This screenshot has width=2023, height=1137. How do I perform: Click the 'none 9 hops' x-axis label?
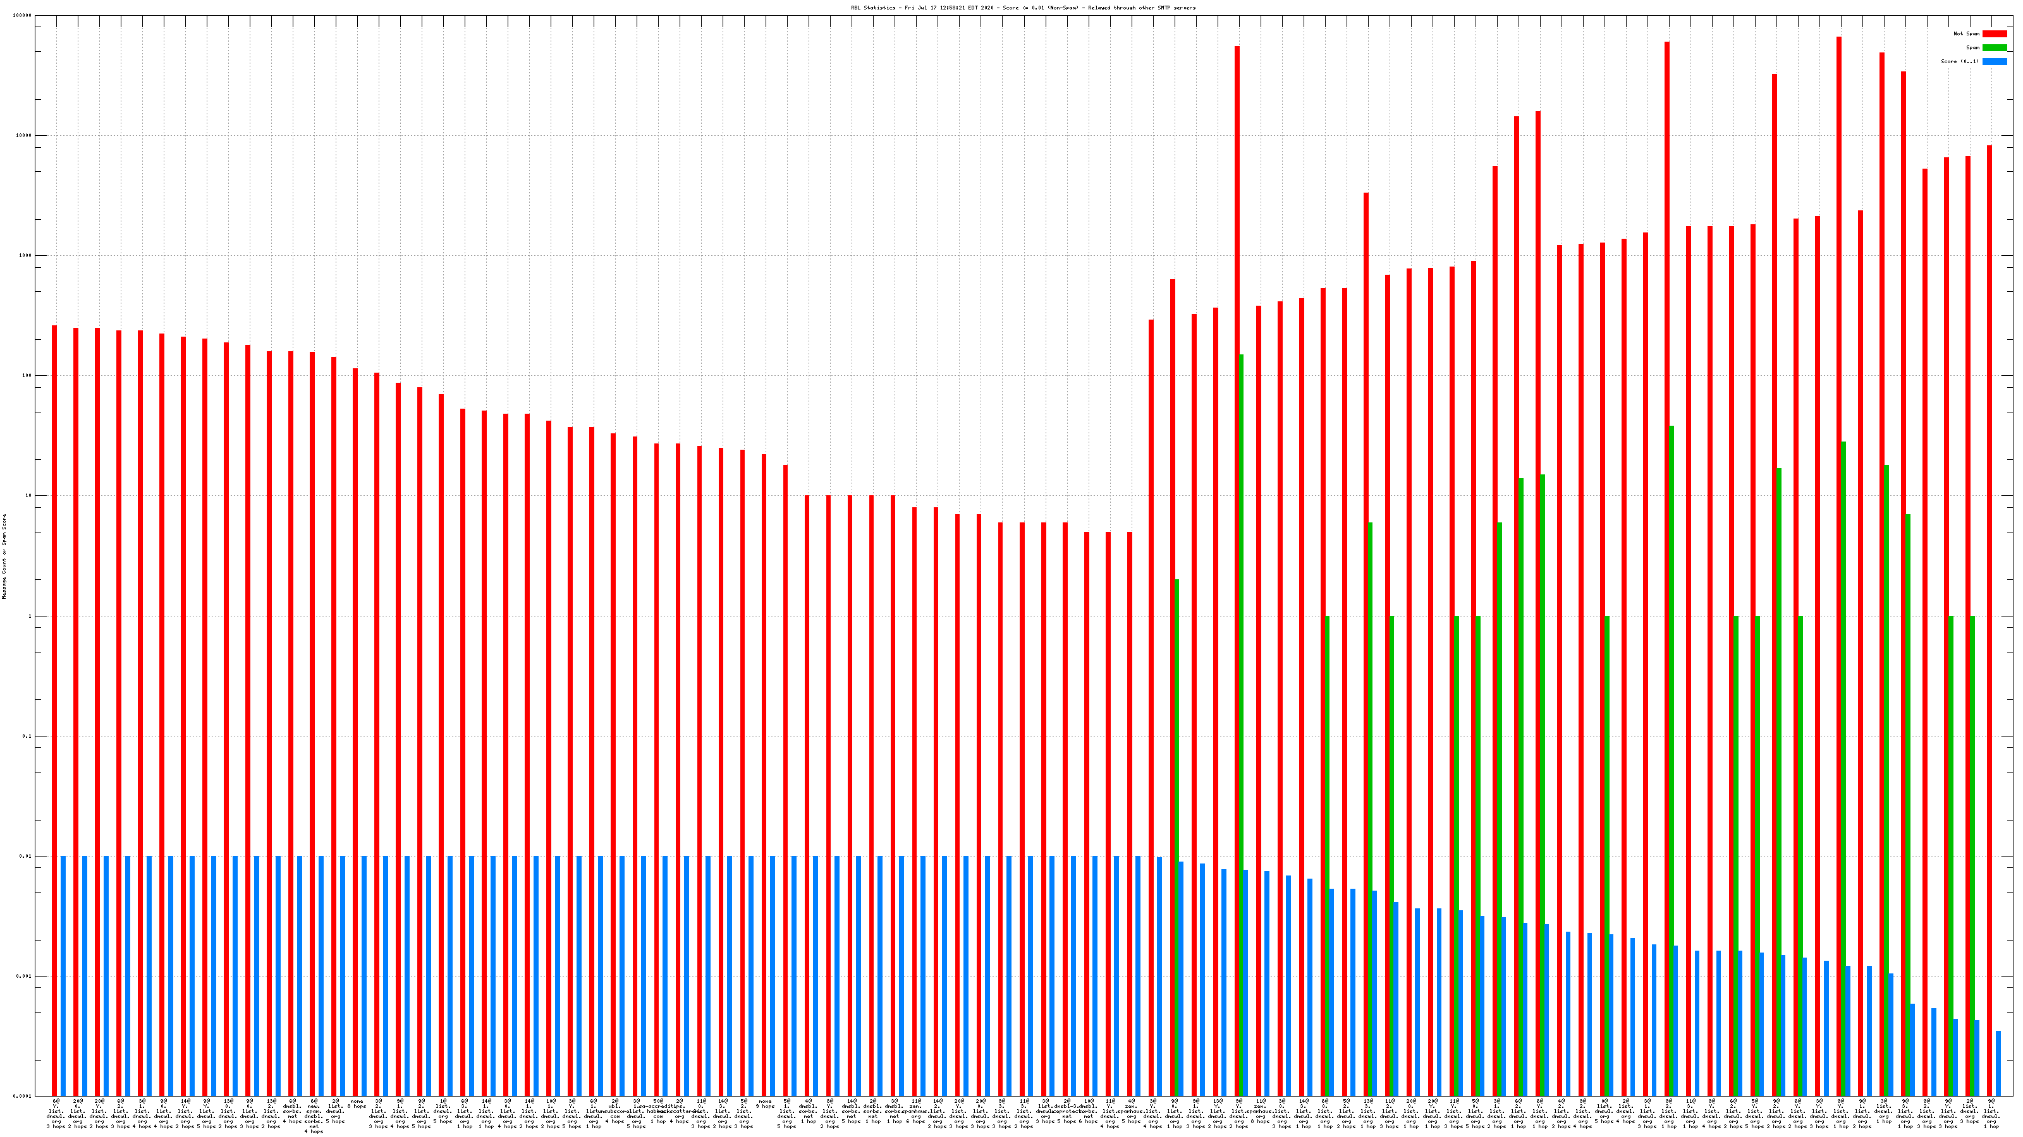[x=765, y=1104]
